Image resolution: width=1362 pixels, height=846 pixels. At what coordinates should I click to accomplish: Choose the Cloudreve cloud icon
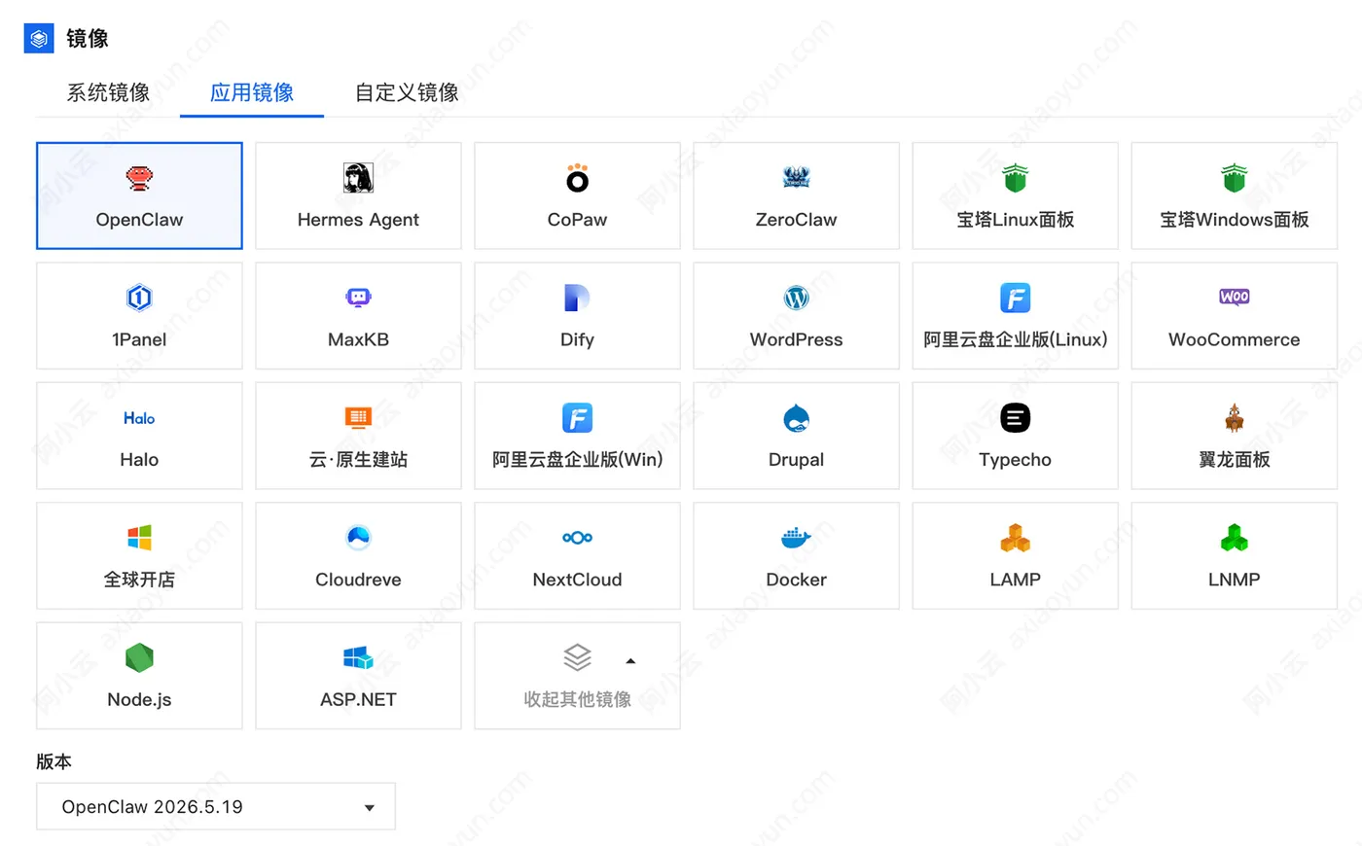tap(358, 537)
